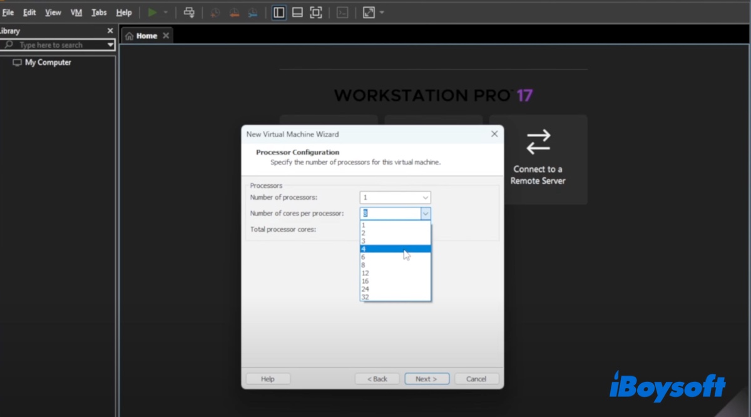Click the stretch guest display icon
751x417 pixels.
point(369,13)
